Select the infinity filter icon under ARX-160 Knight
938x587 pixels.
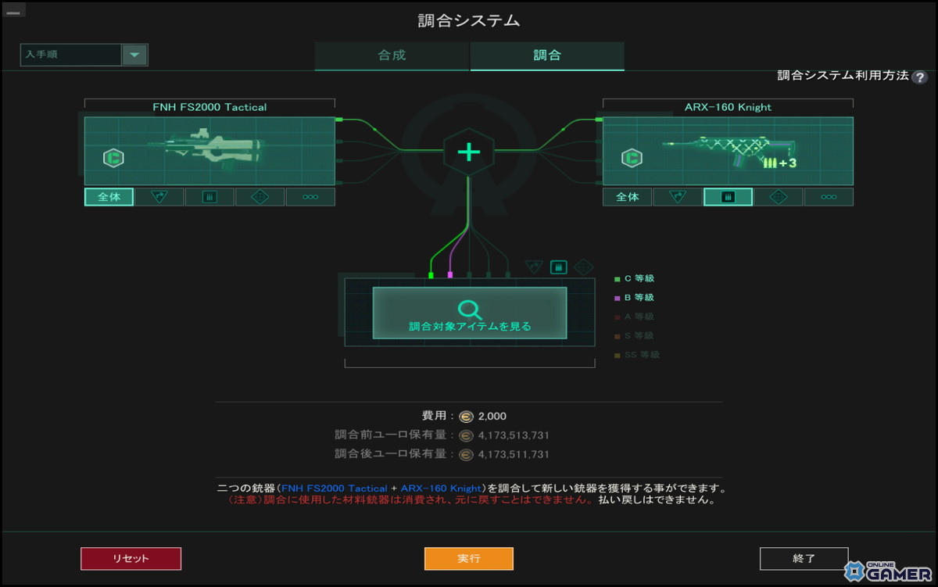click(x=829, y=196)
